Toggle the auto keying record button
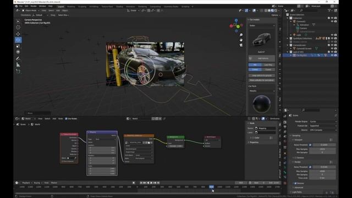 click(134, 183)
